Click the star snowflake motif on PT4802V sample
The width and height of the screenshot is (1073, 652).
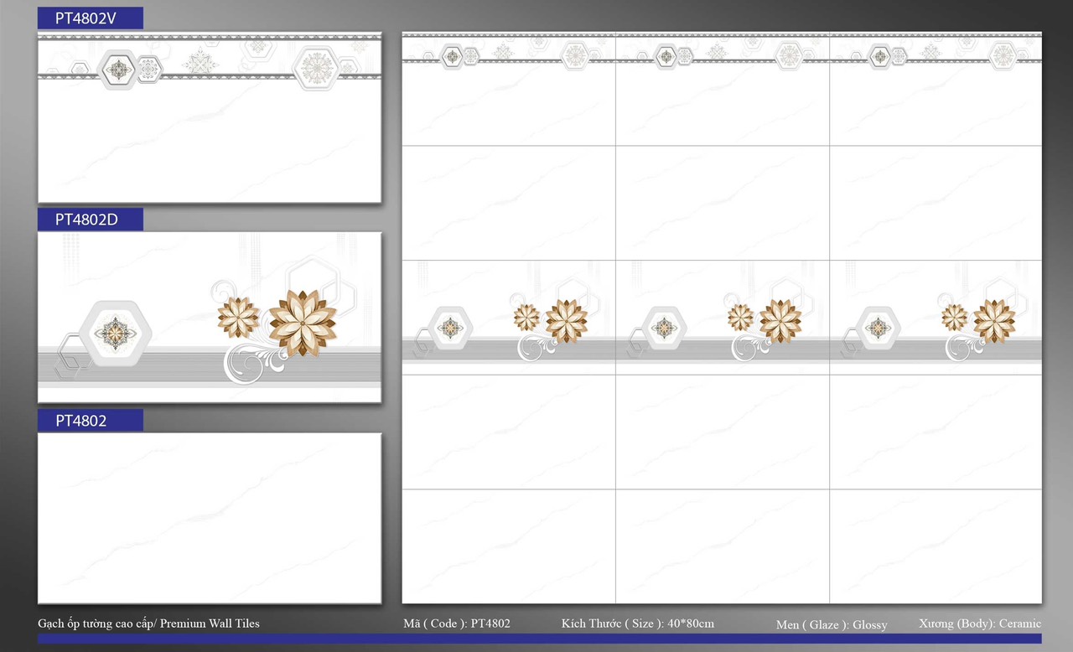200,62
